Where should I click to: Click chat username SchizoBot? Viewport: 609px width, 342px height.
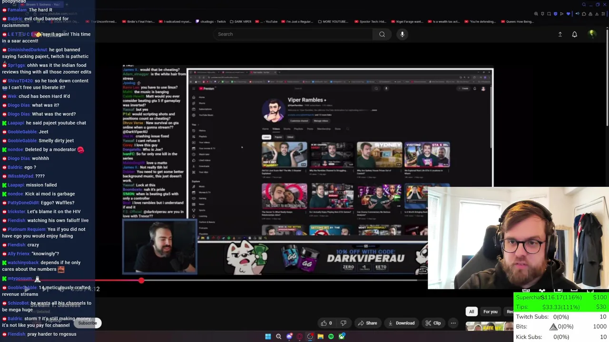click(x=18, y=303)
